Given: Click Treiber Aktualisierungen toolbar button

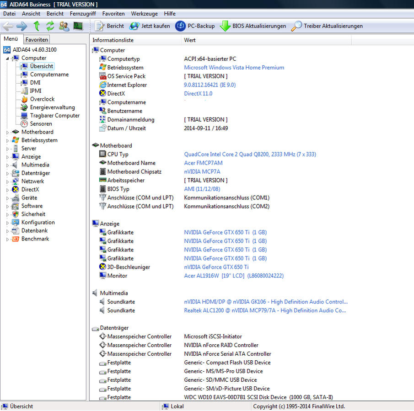Looking at the screenshot, I should tap(327, 26).
